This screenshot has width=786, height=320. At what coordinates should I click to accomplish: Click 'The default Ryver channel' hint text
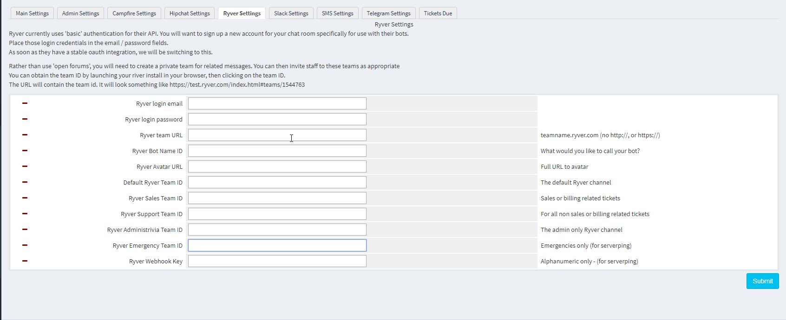pos(576,182)
